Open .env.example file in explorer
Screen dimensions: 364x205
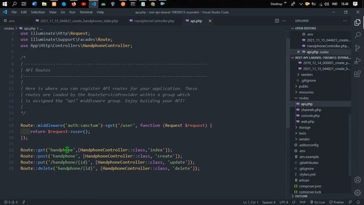(x=309, y=157)
